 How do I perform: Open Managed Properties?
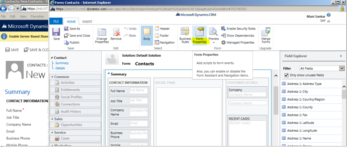[238, 42]
